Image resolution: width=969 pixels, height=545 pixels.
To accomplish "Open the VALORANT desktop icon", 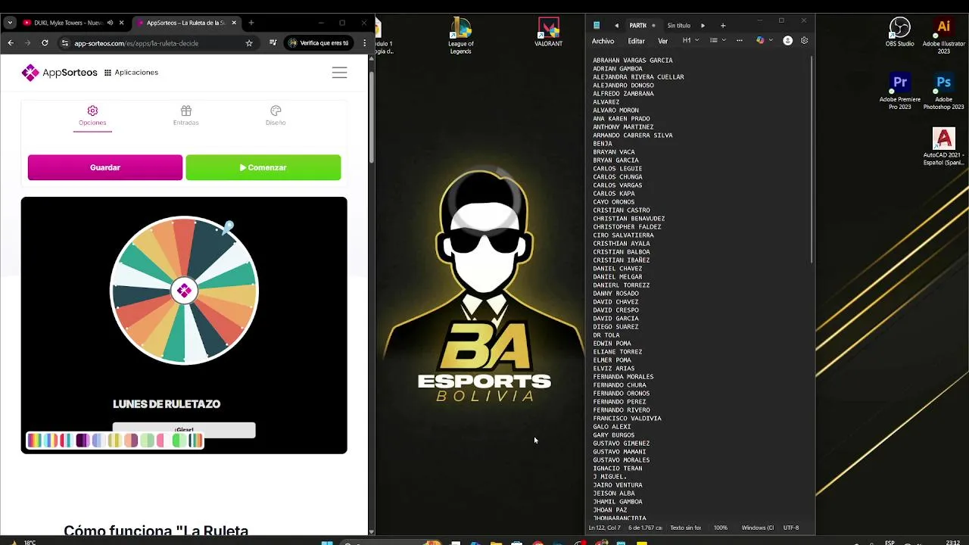I will tap(548, 33).
